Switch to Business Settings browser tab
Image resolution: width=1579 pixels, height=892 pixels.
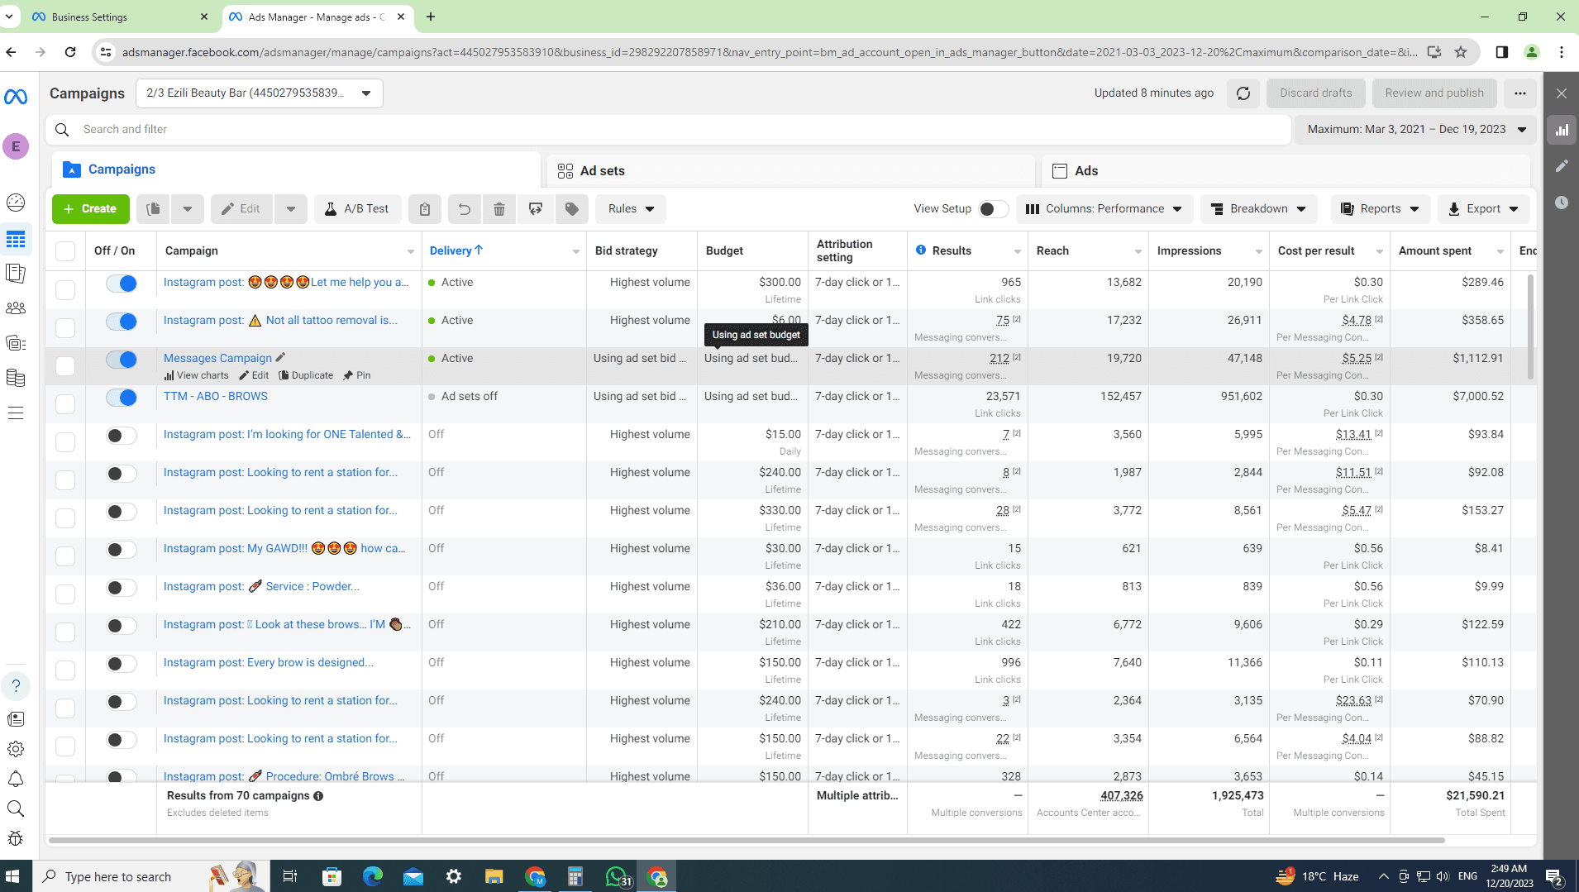(121, 17)
